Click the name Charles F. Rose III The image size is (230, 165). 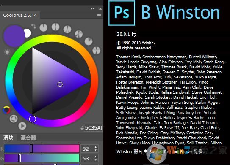(x=162, y=127)
